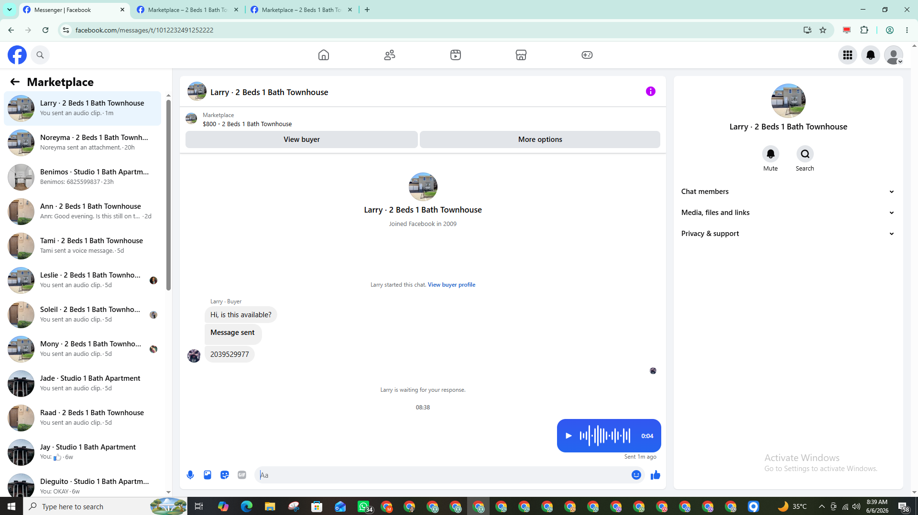Click the message input field Aa
Image resolution: width=918 pixels, height=515 pixels.
(x=442, y=475)
